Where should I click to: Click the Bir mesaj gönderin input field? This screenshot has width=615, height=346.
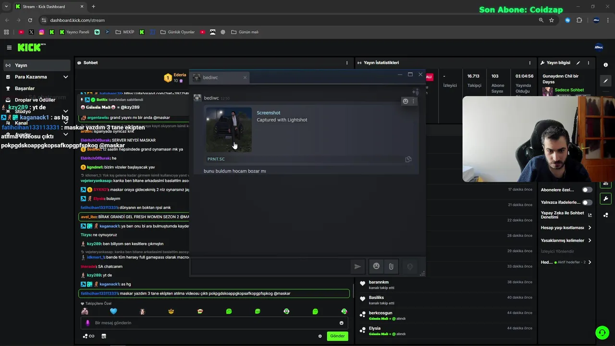point(214,323)
